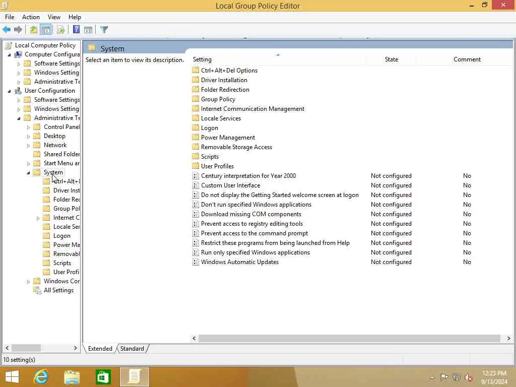Image resolution: width=516 pixels, height=387 pixels.
Task: Open the Windows Start button
Action: point(12,377)
